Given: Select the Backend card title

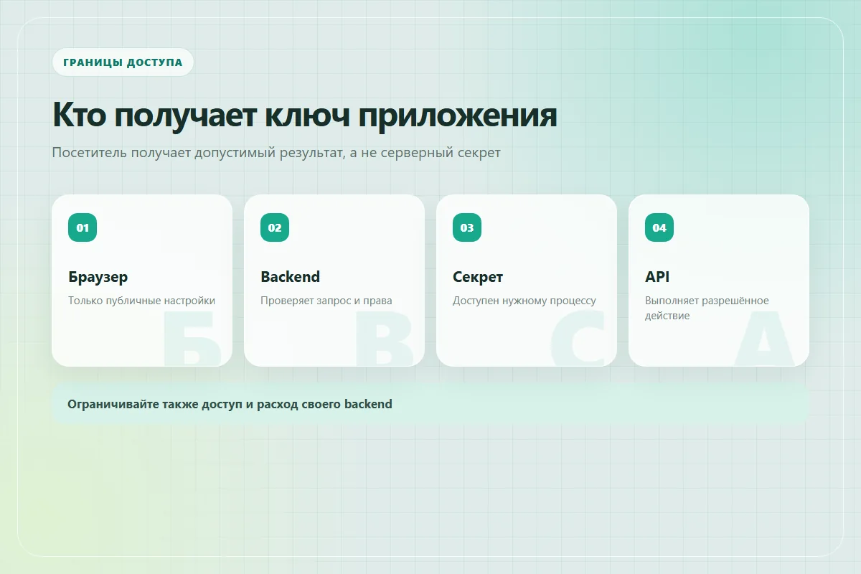Looking at the screenshot, I should coord(291,277).
